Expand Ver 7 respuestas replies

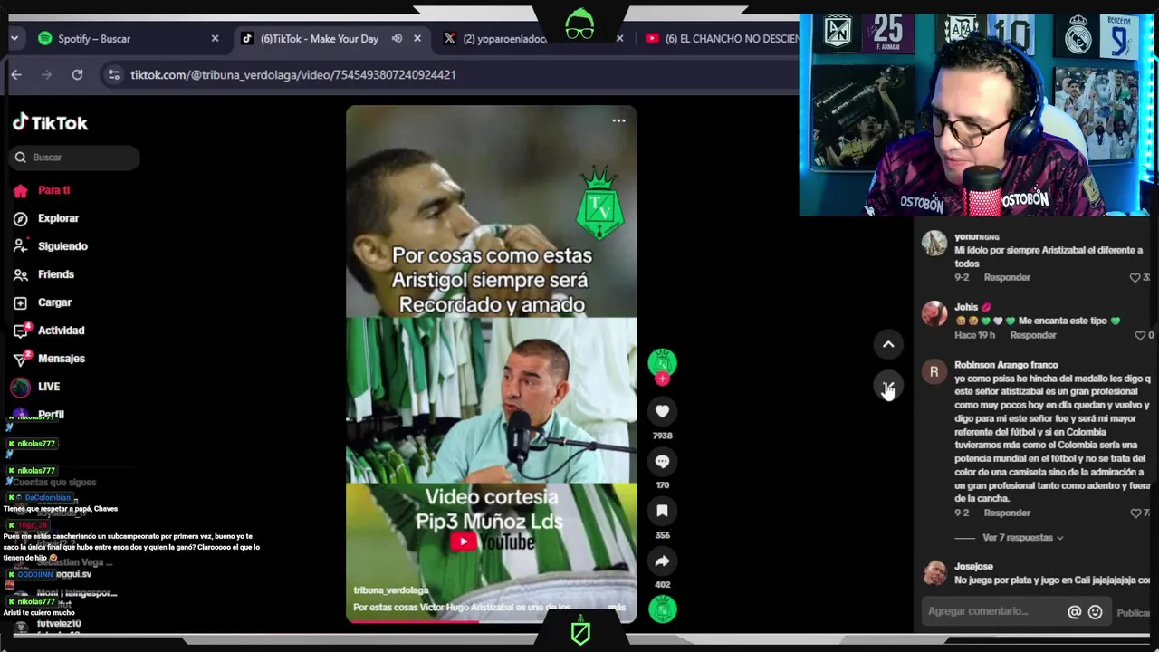1022,538
